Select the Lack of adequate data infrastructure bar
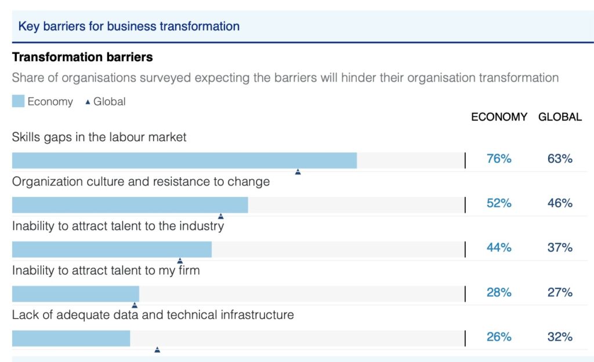This screenshot has width=594, height=362. pos(71,338)
